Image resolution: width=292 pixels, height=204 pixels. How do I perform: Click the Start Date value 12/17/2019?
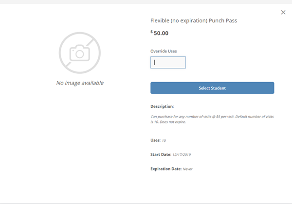pyautogui.click(x=182, y=154)
